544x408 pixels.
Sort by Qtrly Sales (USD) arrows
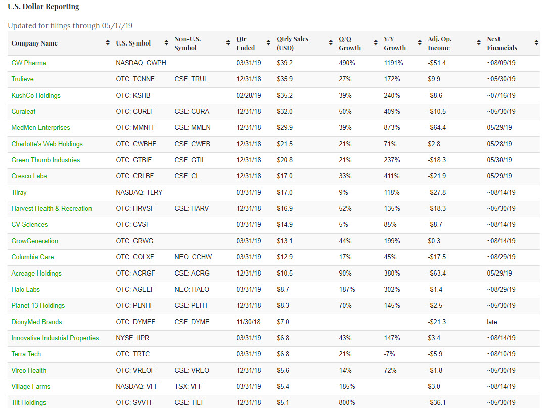(330, 43)
